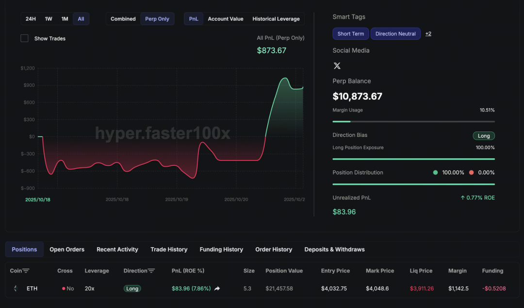Click the share arrow next to PnL
524x308 pixels.
pyautogui.click(x=217, y=289)
